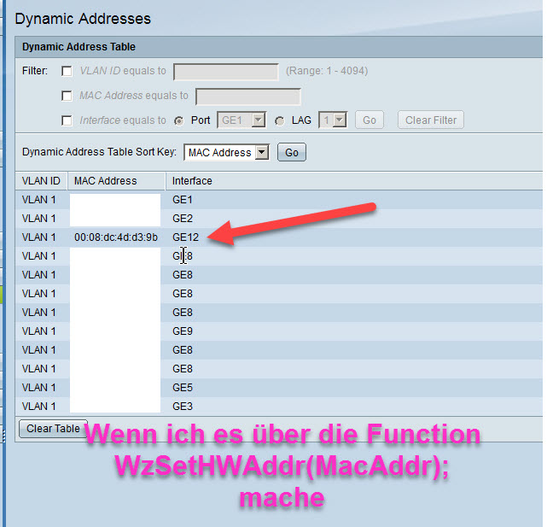
Task: Click the GE5 interface cell
Action: coord(183,388)
